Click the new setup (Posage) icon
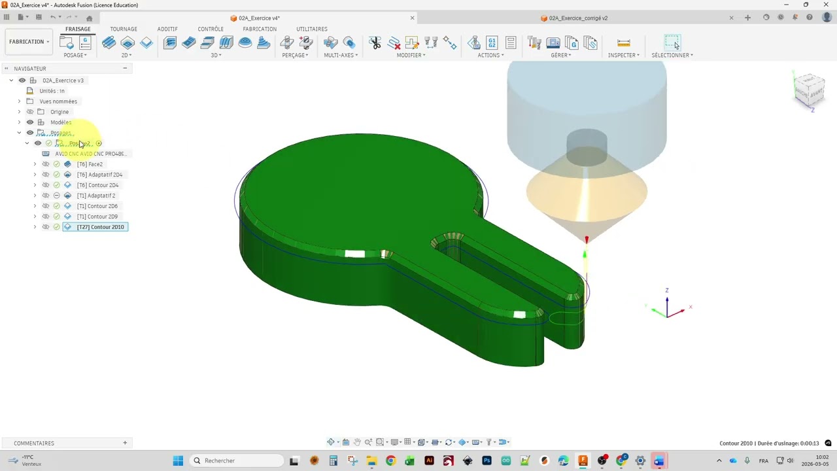The width and height of the screenshot is (837, 471). (66, 43)
